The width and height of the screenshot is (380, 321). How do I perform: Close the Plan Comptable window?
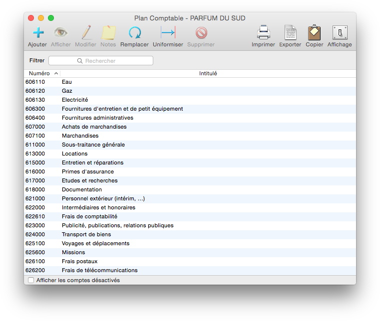(x=31, y=18)
